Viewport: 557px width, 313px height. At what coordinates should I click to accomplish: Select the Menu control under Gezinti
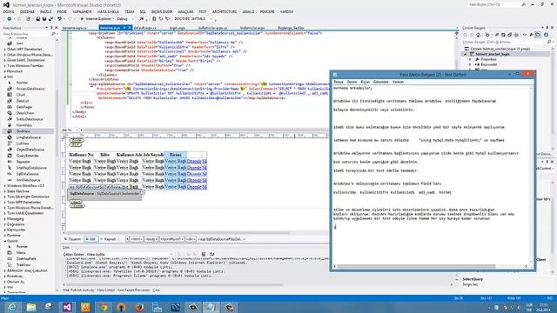(21, 253)
